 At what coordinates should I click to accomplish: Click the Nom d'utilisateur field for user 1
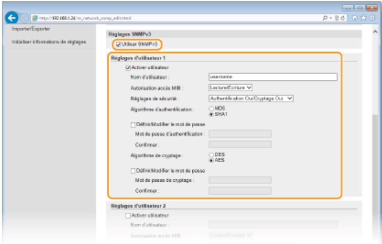point(273,77)
